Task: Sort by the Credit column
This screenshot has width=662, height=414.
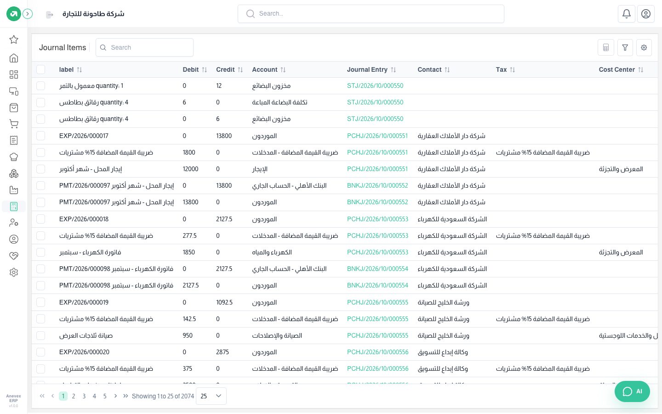Action: point(229,69)
